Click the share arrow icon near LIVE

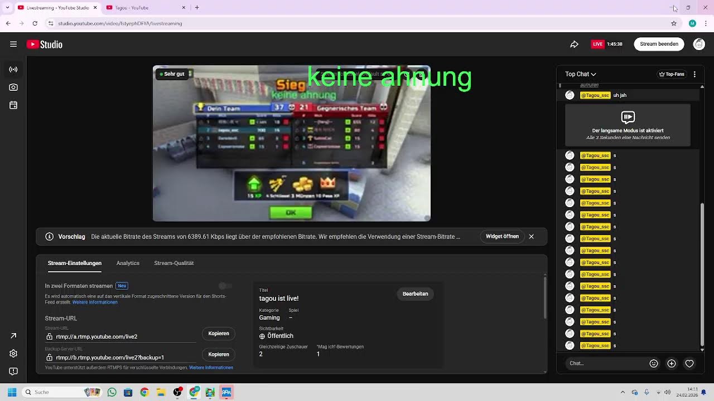tap(574, 44)
